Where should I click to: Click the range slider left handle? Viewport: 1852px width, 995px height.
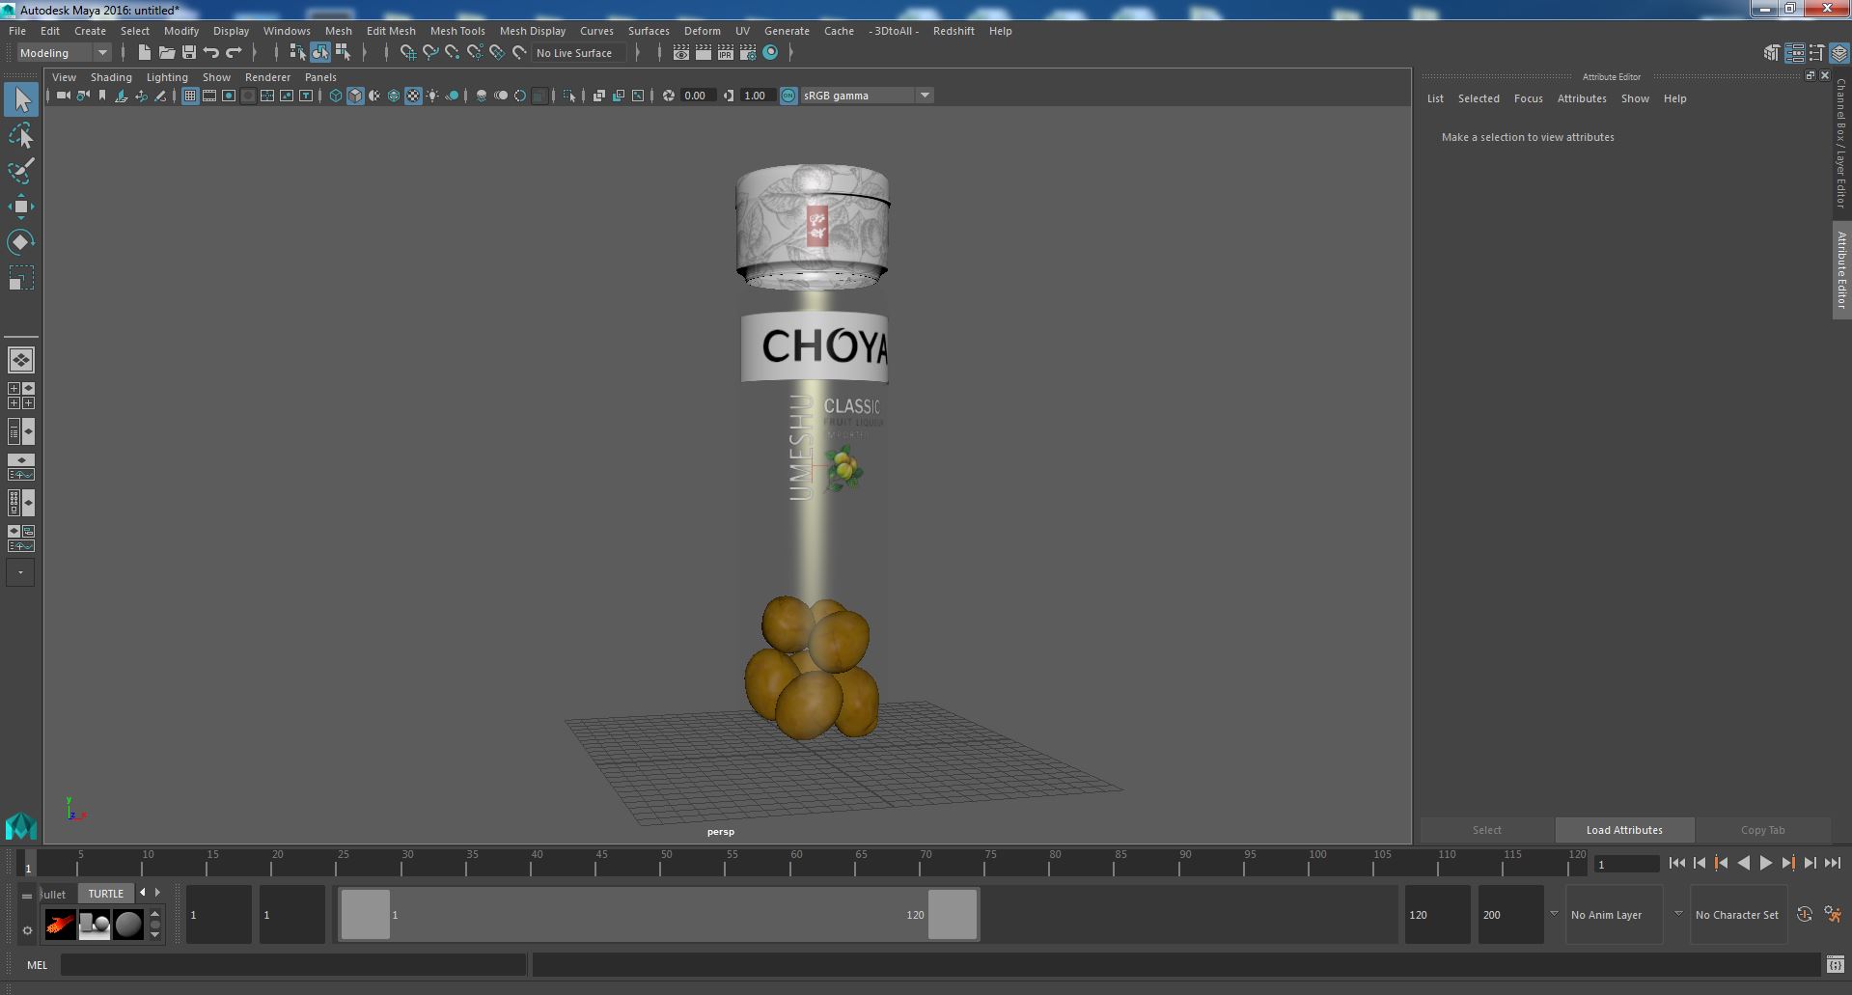[366, 914]
